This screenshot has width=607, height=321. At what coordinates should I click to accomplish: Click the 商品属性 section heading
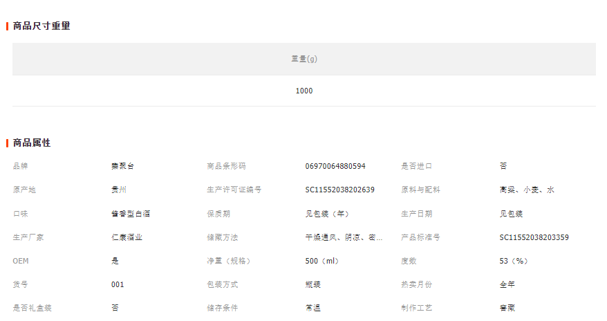point(32,143)
